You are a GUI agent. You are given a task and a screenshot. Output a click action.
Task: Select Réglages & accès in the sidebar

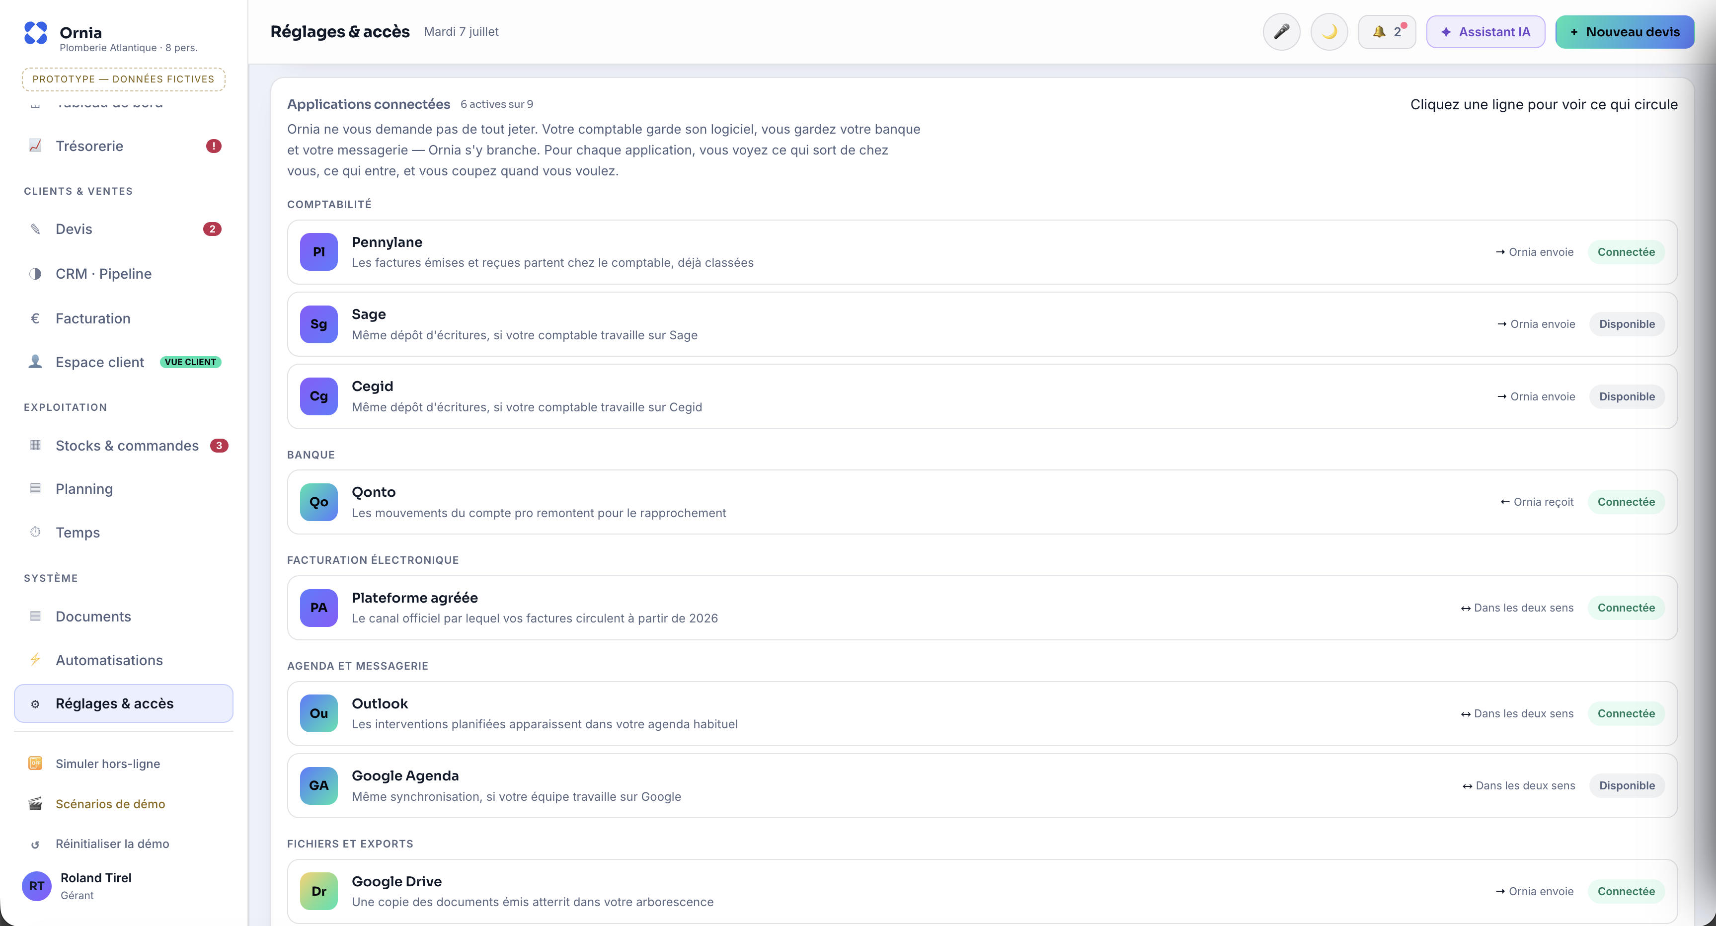(124, 703)
